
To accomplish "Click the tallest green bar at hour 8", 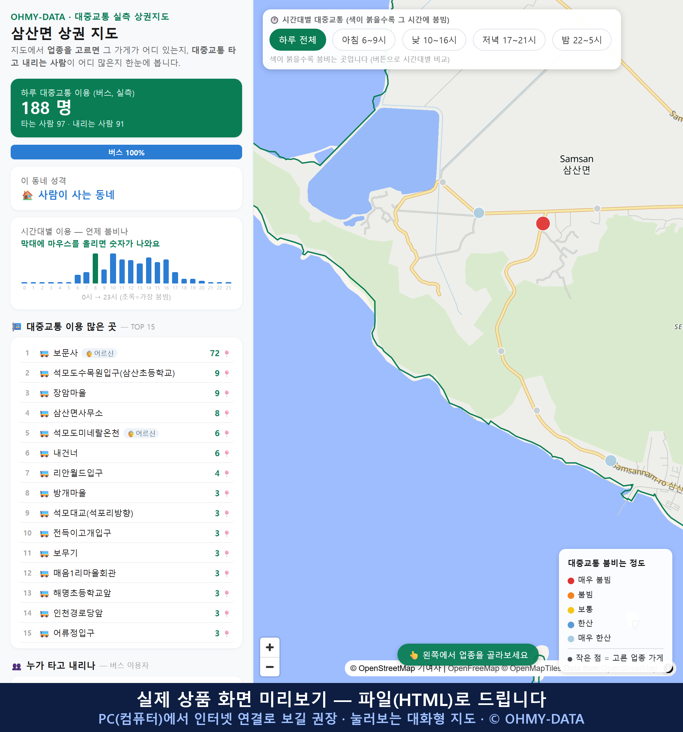I will click(x=95, y=268).
